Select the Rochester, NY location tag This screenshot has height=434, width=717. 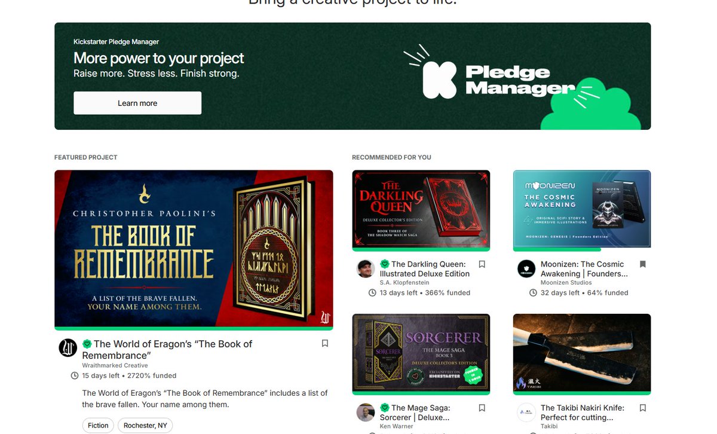(x=145, y=426)
